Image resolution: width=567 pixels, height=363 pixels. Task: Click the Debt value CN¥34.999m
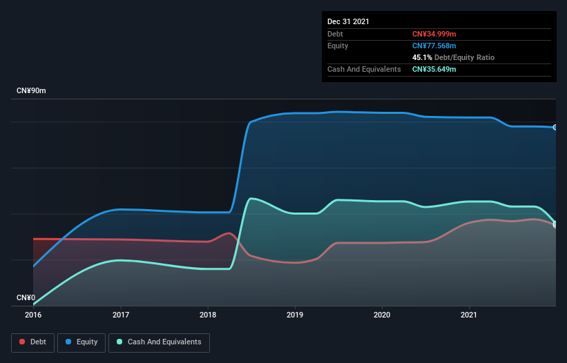tap(434, 34)
